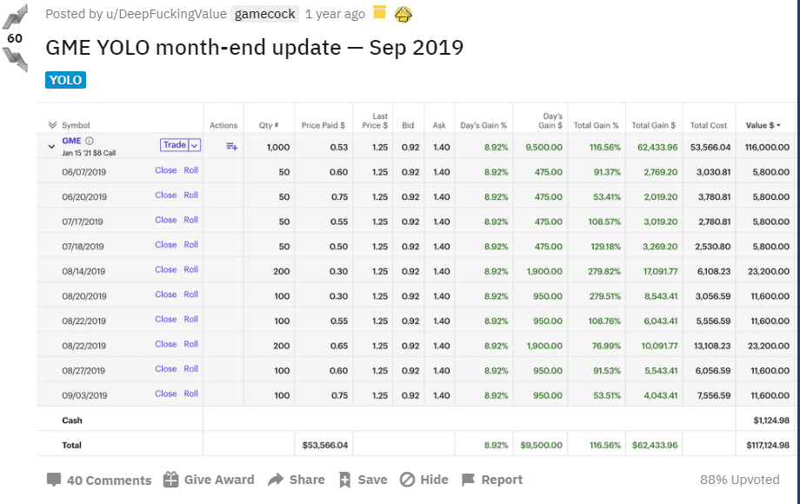Collapse all rows via Symbol header chevrons

(52, 125)
